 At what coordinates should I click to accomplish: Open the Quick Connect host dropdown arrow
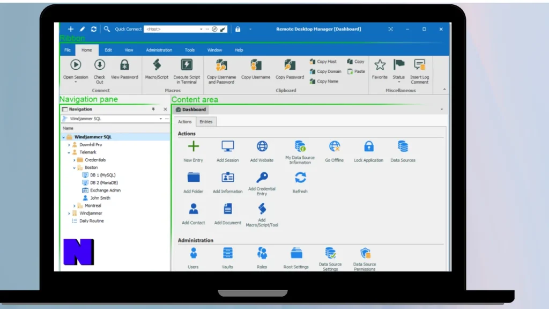click(201, 29)
